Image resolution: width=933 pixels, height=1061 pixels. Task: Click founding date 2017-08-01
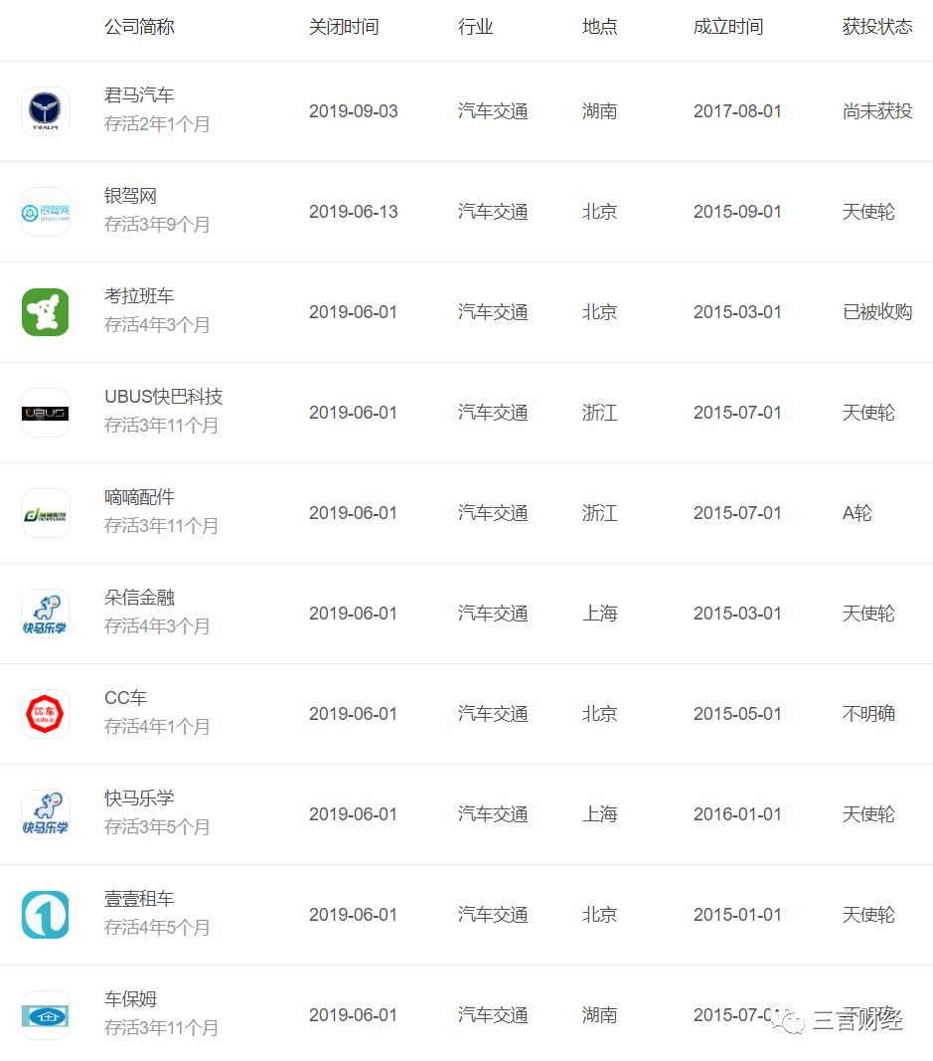click(x=737, y=111)
